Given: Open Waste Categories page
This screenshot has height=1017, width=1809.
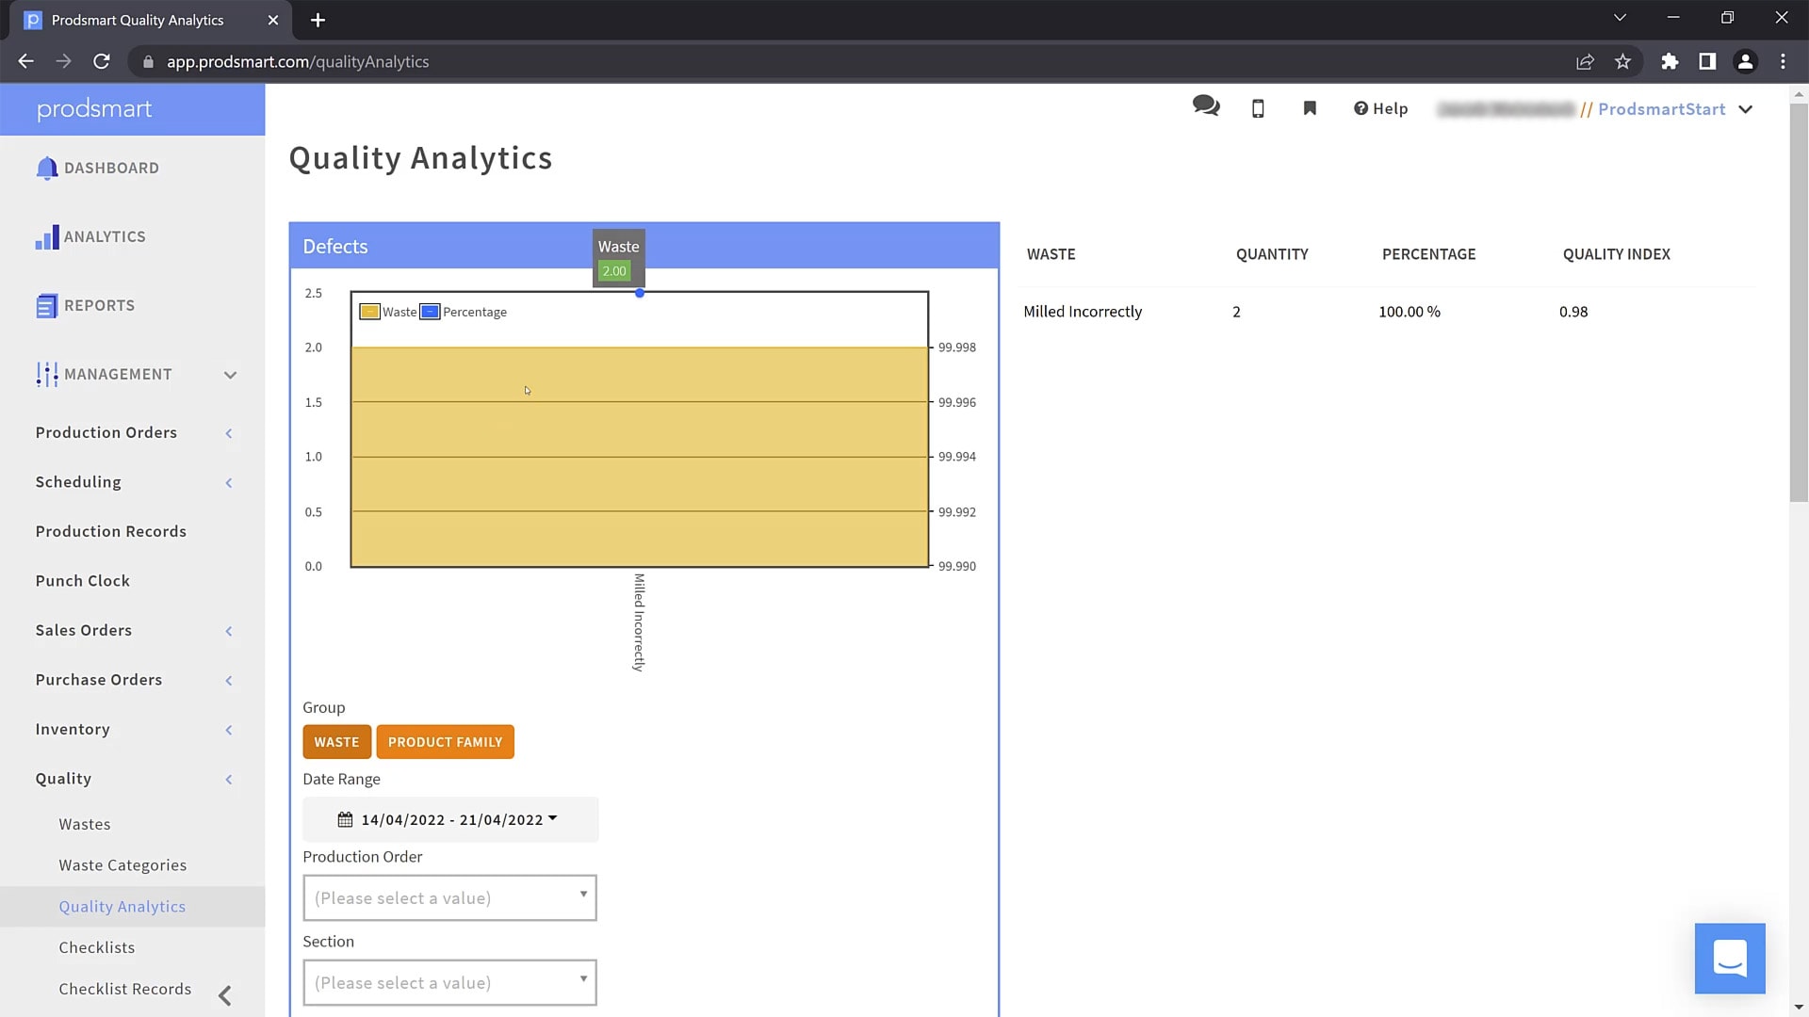Looking at the screenshot, I should click(x=122, y=865).
